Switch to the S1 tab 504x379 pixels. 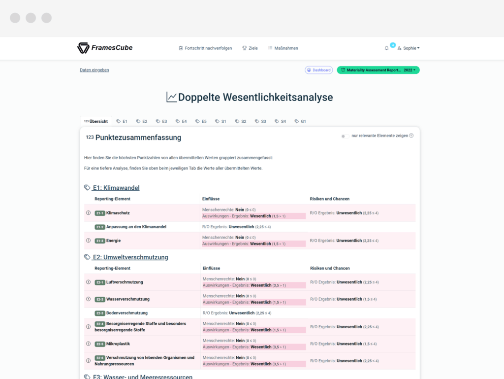click(220, 121)
